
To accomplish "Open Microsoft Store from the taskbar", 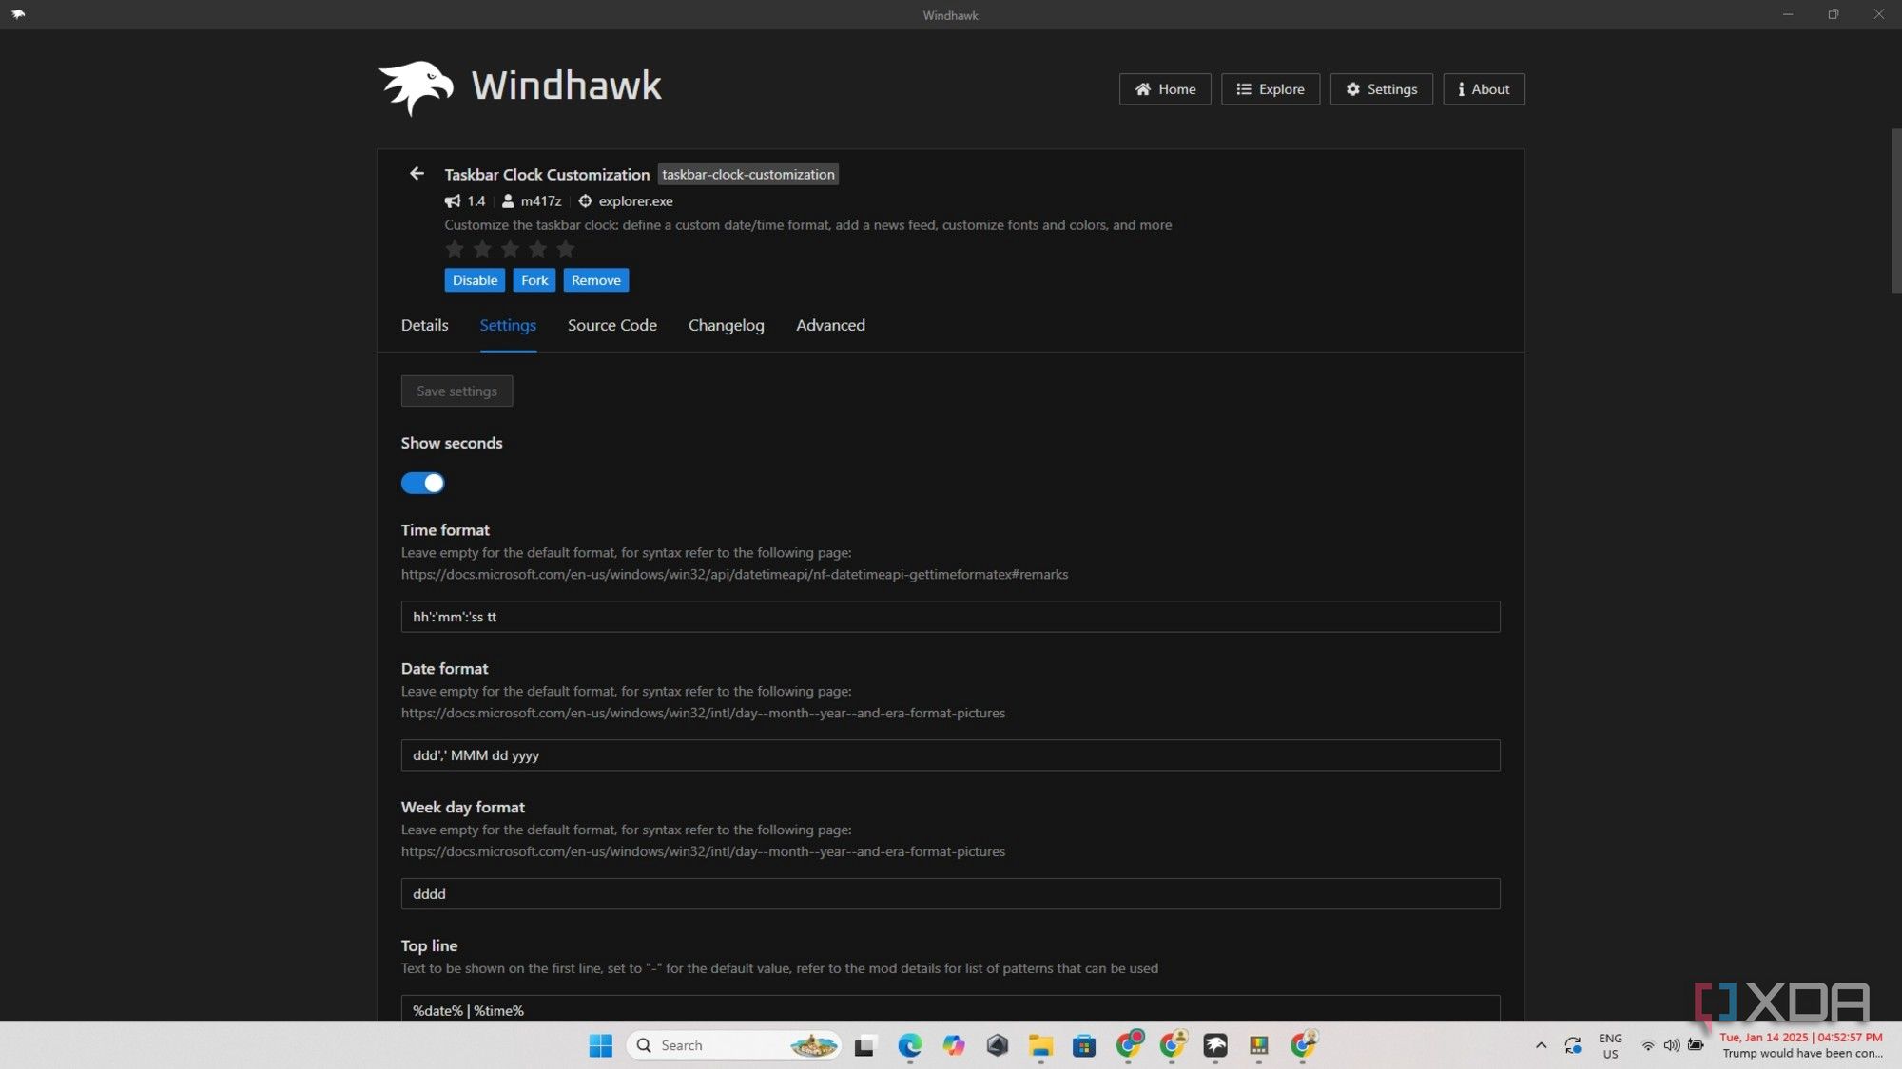I will click(1084, 1046).
